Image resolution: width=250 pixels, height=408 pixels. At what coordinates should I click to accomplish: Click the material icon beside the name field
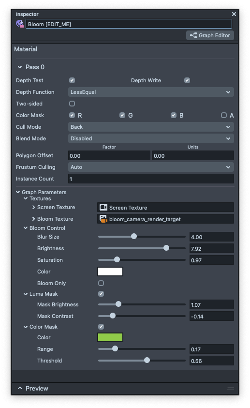pyautogui.click(x=20, y=24)
